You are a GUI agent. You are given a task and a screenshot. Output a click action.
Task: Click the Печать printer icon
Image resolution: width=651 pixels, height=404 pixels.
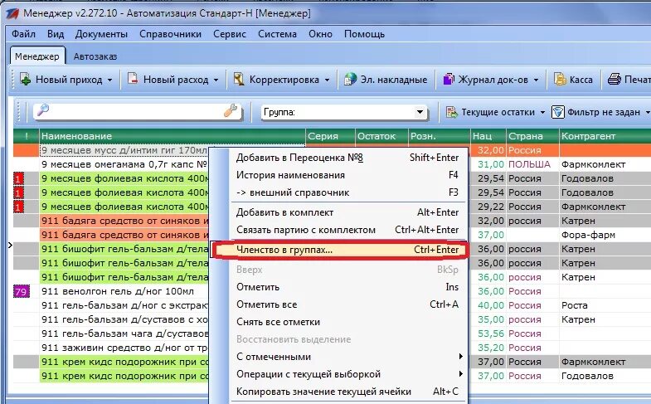[614, 79]
